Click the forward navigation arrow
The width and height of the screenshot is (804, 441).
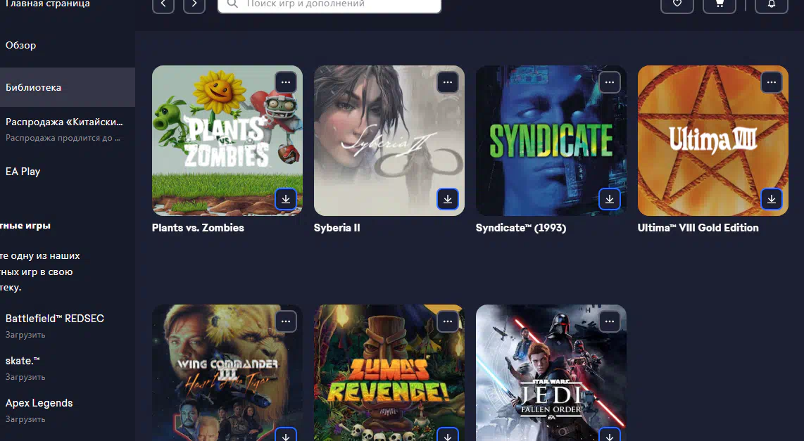point(194,4)
